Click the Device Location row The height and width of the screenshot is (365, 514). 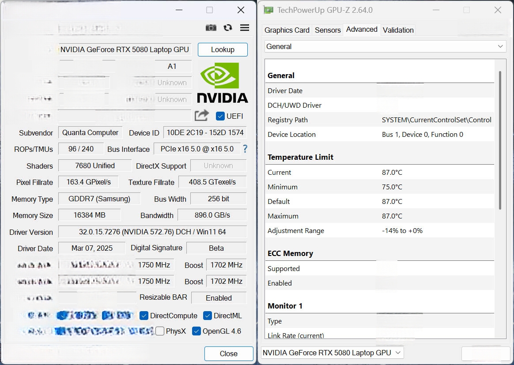(x=380, y=134)
